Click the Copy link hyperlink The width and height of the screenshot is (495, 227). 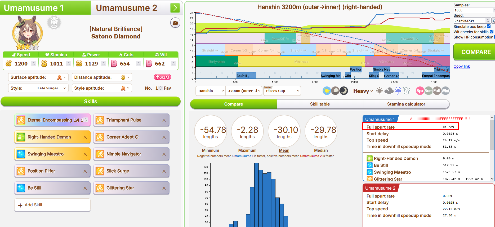point(462,66)
